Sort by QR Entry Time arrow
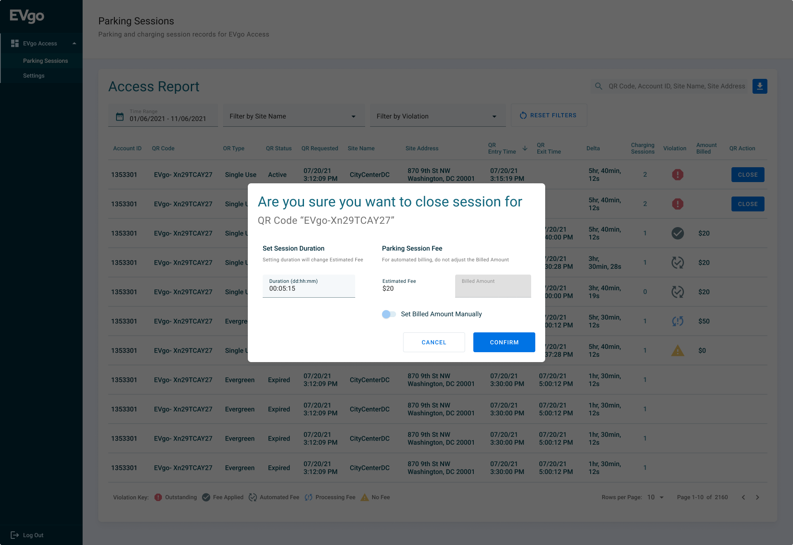This screenshot has height=545, width=793. 525,148
